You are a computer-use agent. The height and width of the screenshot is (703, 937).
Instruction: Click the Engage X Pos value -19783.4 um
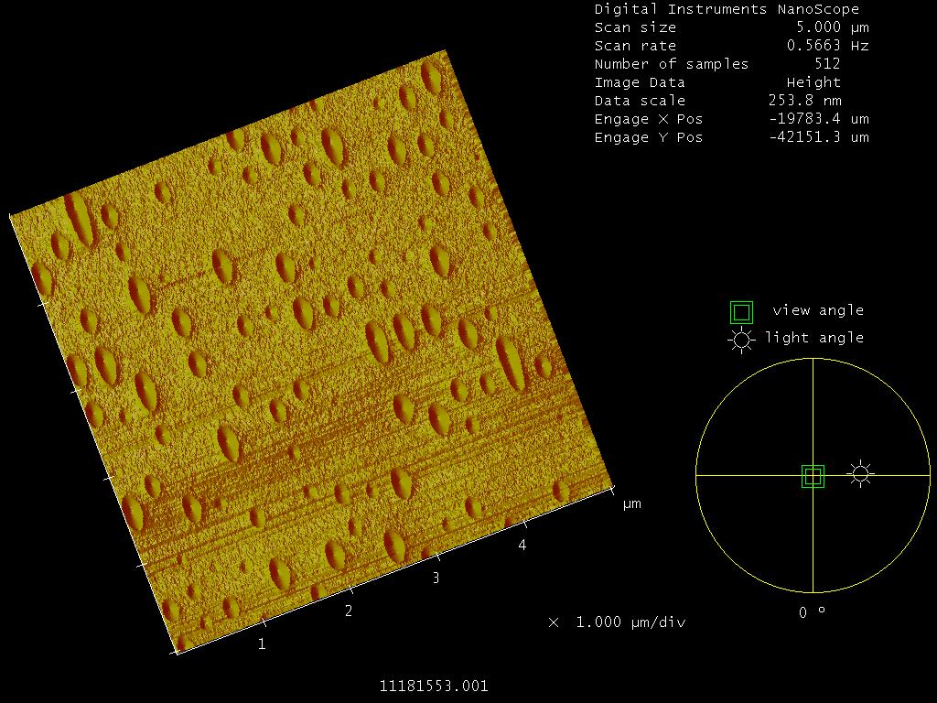[818, 119]
